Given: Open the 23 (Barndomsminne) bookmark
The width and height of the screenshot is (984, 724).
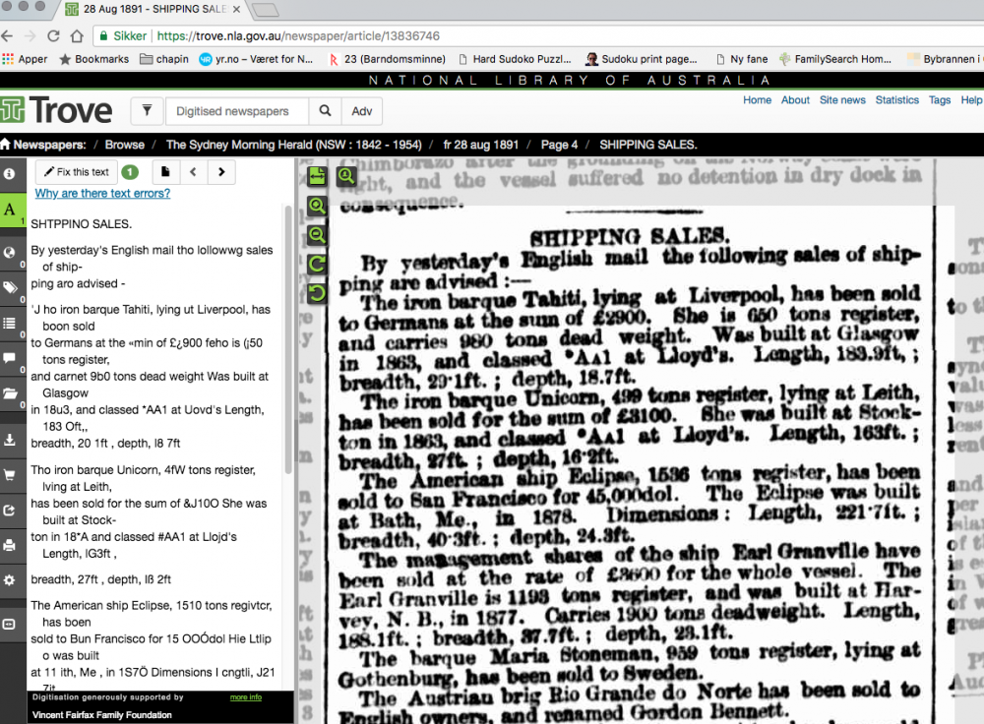Looking at the screenshot, I should (387, 59).
